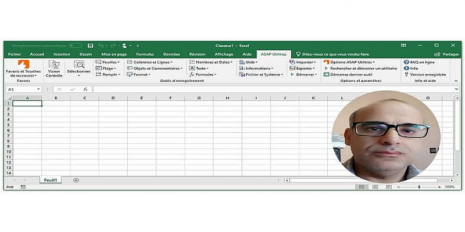
Task: Click Dites-nous ce que vous voulez faire
Action: click(332, 54)
